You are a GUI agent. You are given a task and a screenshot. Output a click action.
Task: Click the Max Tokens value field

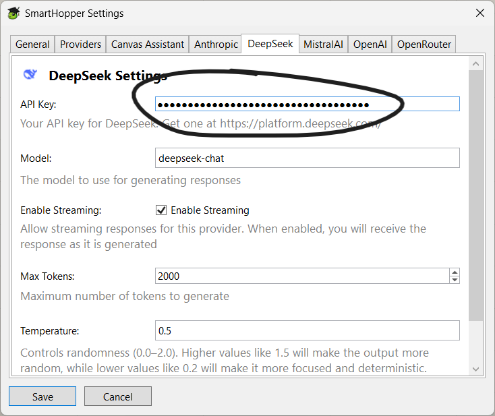(x=302, y=276)
